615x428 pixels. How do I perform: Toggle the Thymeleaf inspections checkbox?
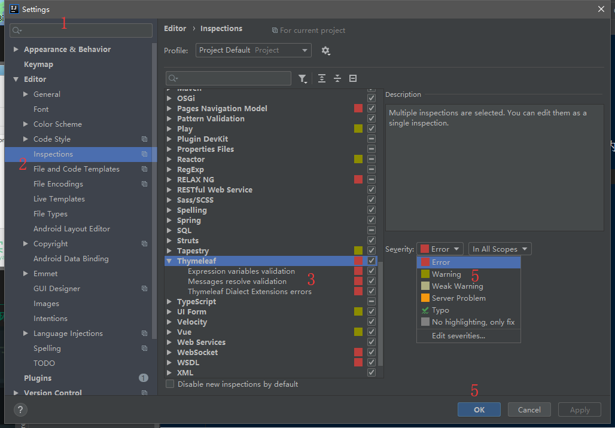[x=372, y=261]
